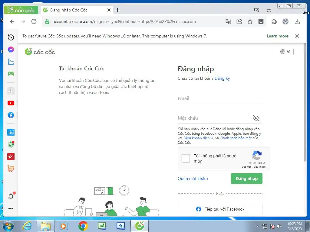This screenshot has width=310, height=232.
Task: Open the red checkmark sidebar icon
Action: [x=11, y=156]
